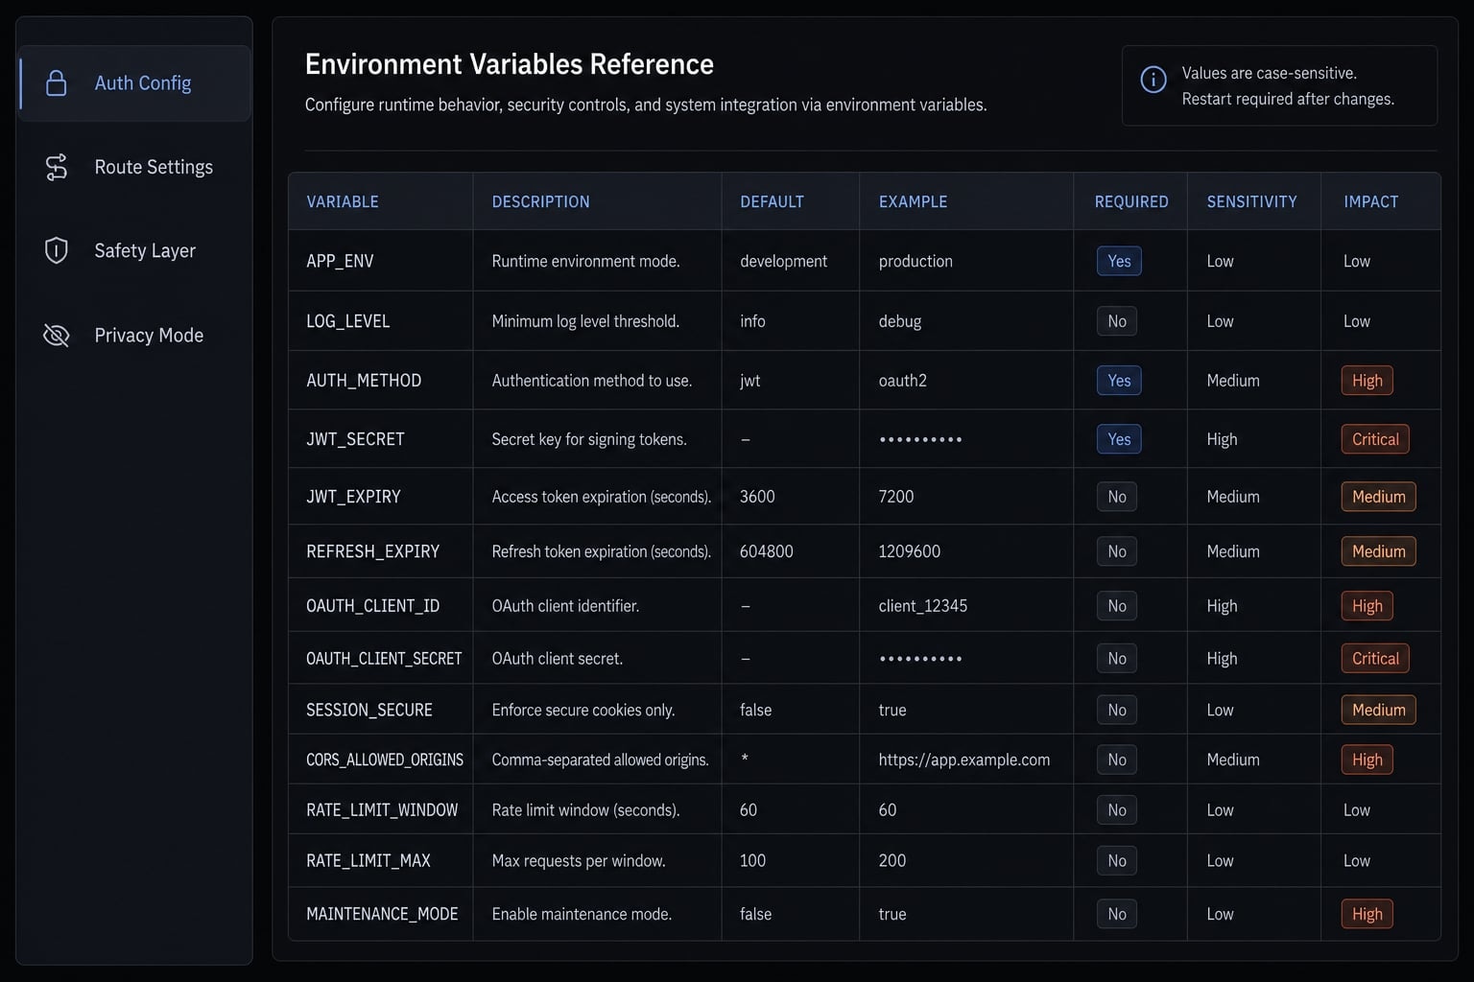The image size is (1474, 982).
Task: Click the crossed-eye Privacy Mode icon
Action: (57, 335)
